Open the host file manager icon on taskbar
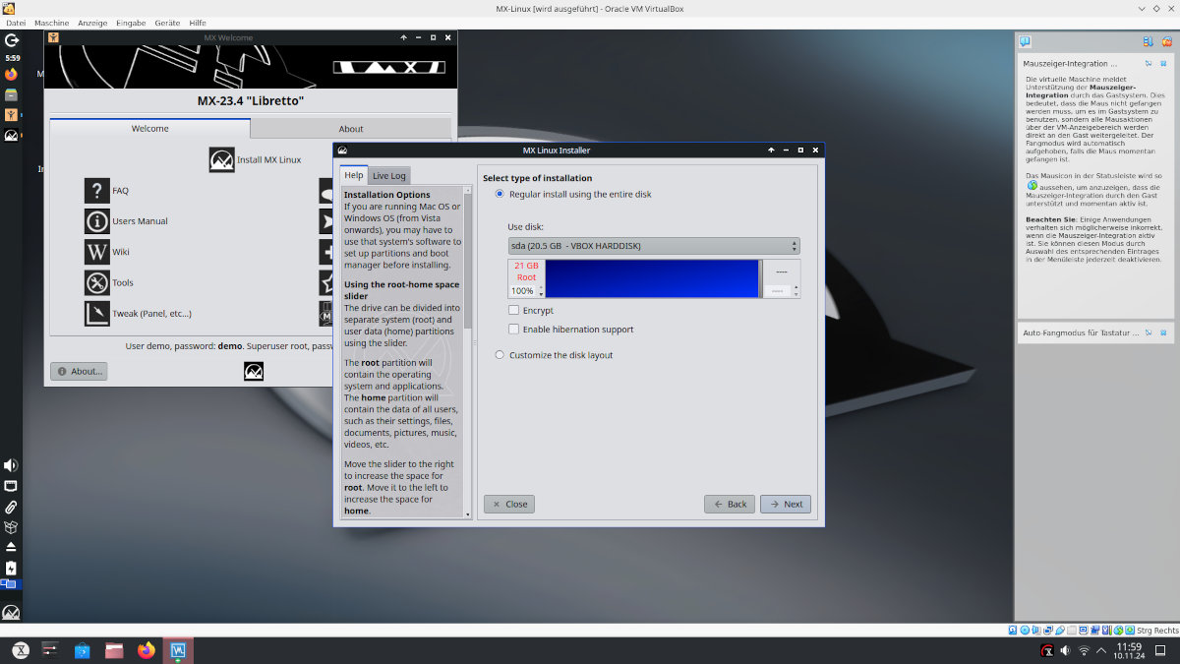The height and width of the screenshot is (664, 1180). pos(114,650)
